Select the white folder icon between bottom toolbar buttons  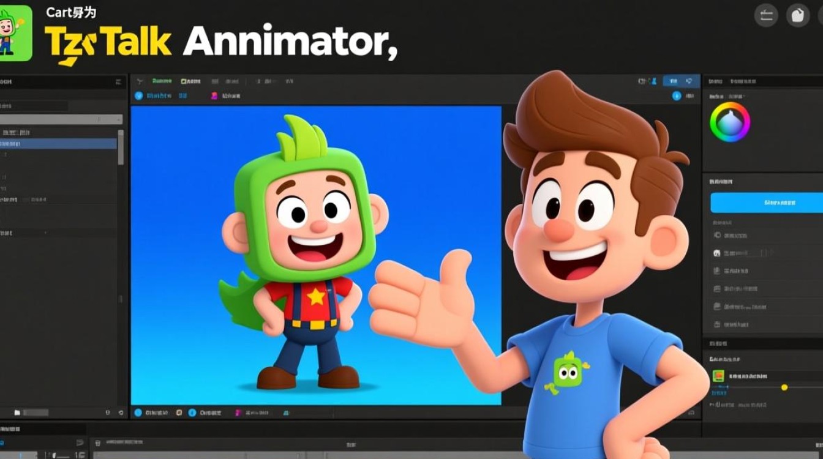click(x=179, y=413)
